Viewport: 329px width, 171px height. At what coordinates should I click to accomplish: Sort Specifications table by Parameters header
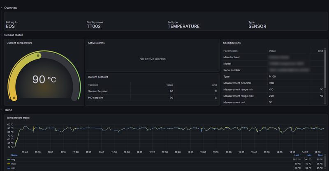[x=230, y=51]
